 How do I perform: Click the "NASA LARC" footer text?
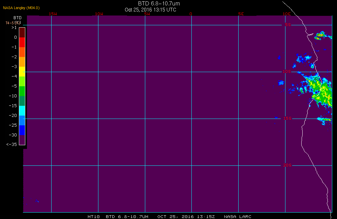(x=238, y=217)
